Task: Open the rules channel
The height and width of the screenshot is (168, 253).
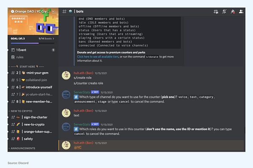Action: 20,57
